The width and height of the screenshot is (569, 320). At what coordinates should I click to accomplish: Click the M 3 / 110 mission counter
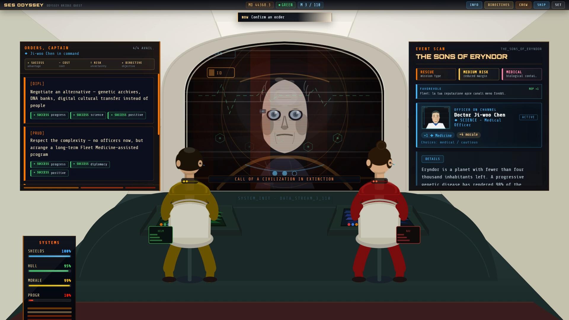310,5
